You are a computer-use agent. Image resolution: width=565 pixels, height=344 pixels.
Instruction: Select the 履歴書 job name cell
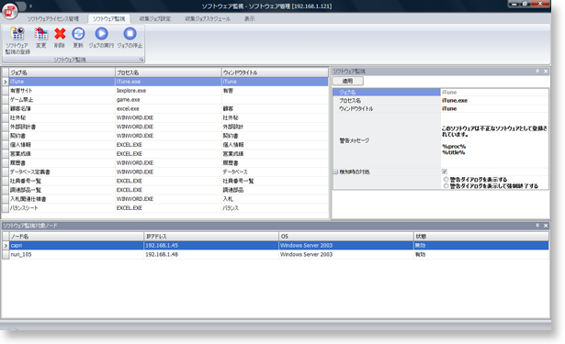point(62,162)
